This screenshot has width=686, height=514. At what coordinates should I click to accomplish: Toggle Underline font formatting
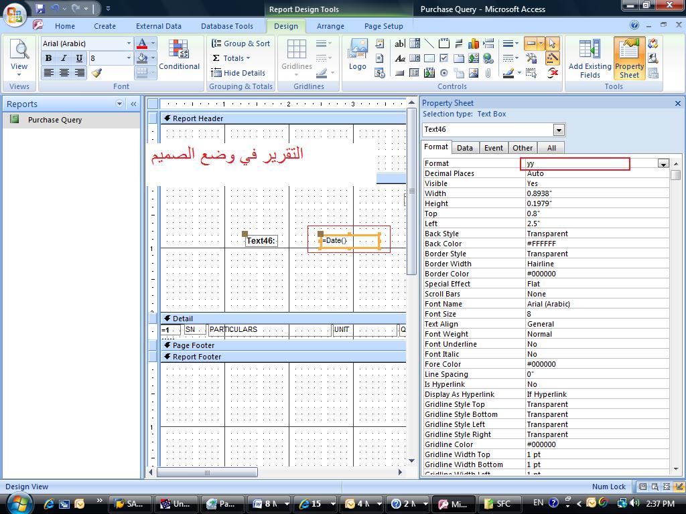click(79, 58)
